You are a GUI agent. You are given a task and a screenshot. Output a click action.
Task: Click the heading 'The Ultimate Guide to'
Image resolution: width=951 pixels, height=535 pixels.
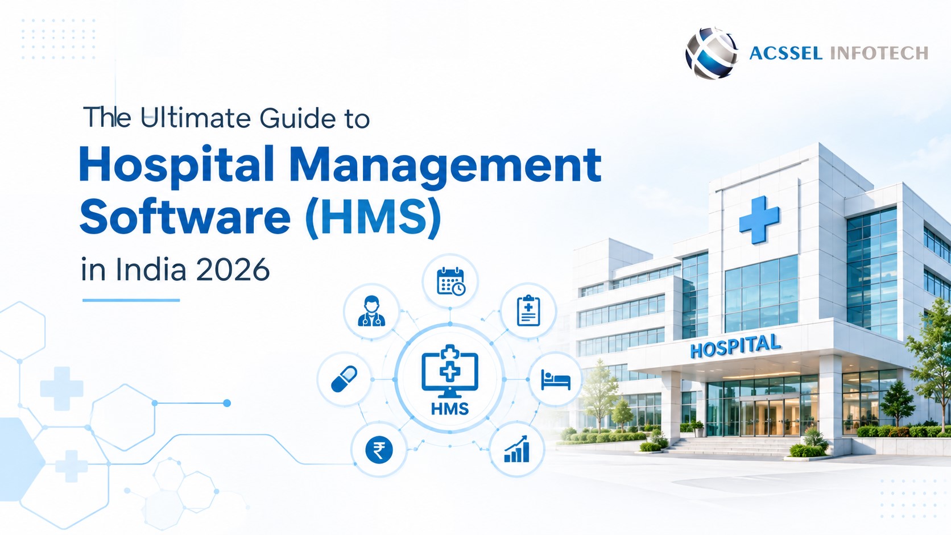click(226, 118)
